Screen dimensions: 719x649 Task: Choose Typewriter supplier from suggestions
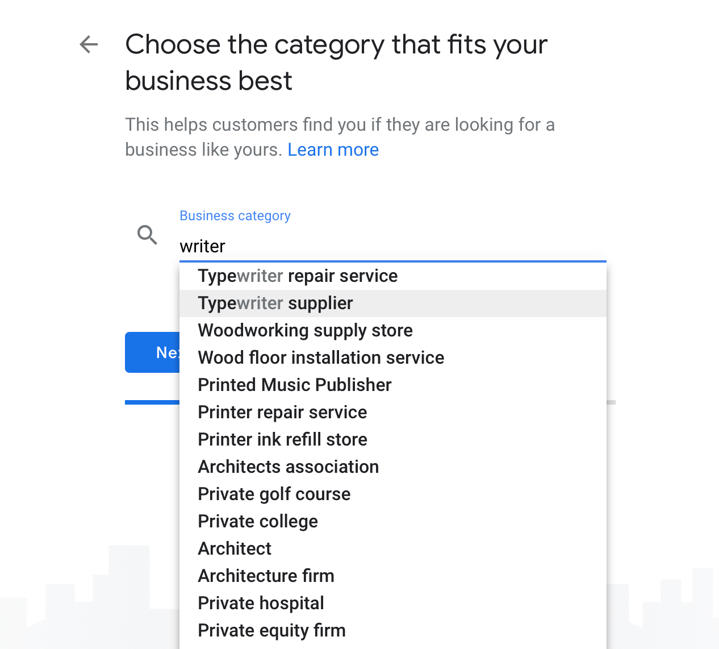tap(275, 303)
